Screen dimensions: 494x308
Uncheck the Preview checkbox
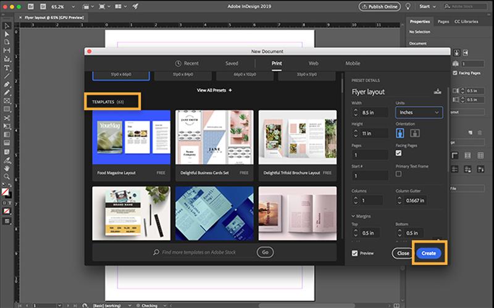coord(354,253)
